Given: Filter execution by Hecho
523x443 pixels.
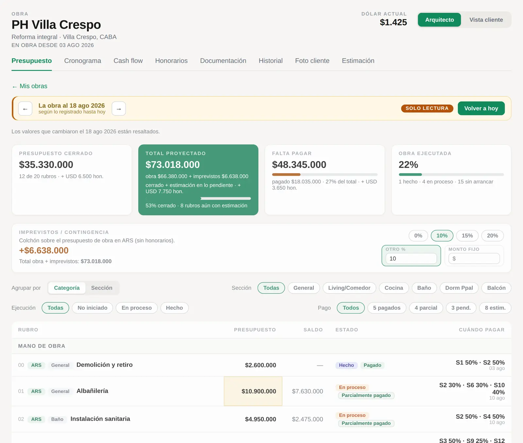Looking at the screenshot, I should tap(174, 308).
